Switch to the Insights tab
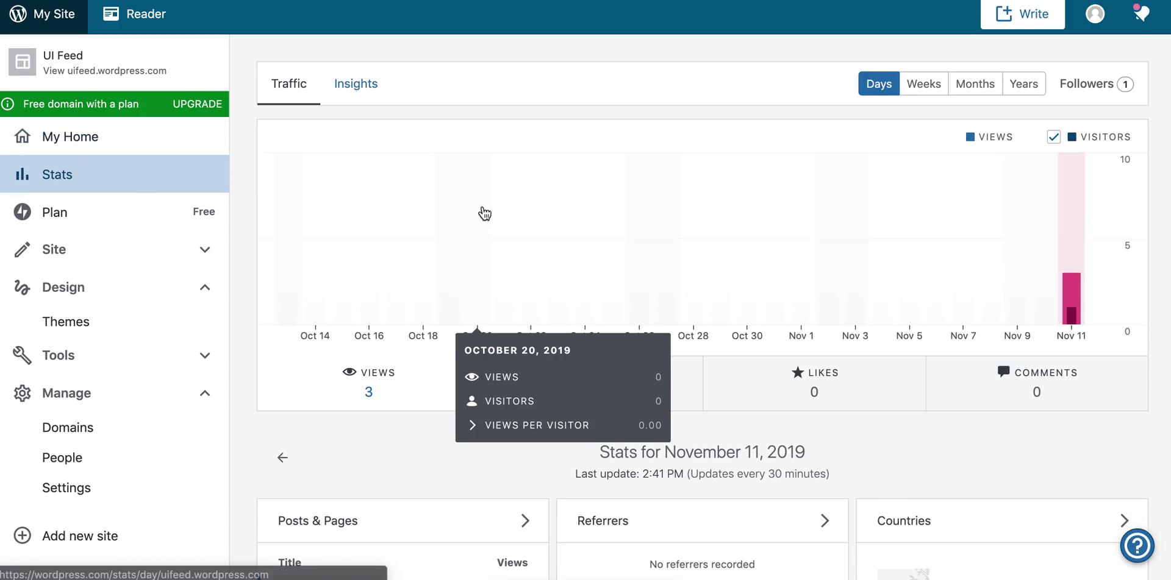Screen dimensions: 1171x580 356,83
